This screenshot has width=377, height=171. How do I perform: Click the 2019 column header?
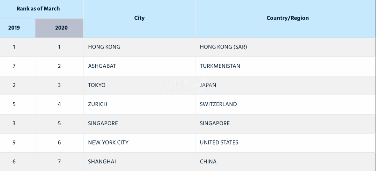tap(17, 28)
